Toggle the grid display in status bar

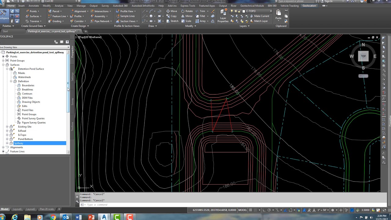coord(250,210)
